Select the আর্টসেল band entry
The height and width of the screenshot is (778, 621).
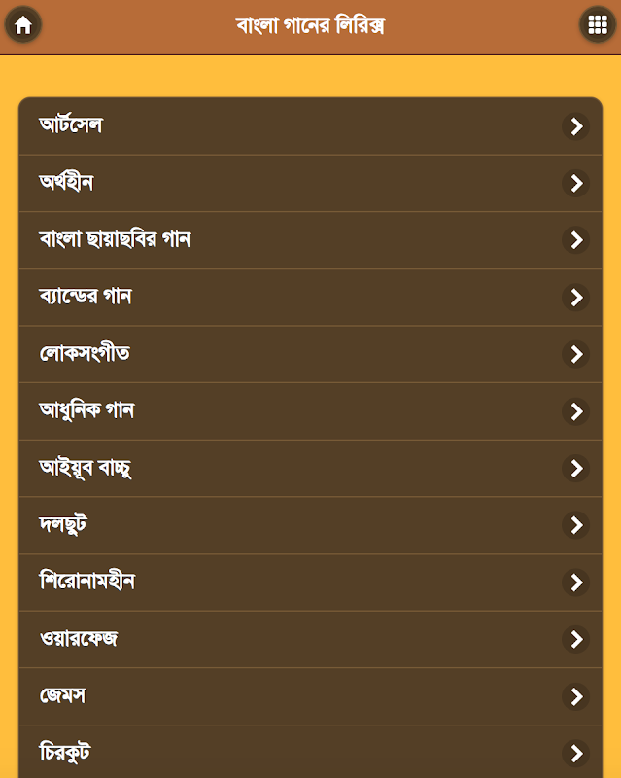click(x=71, y=125)
